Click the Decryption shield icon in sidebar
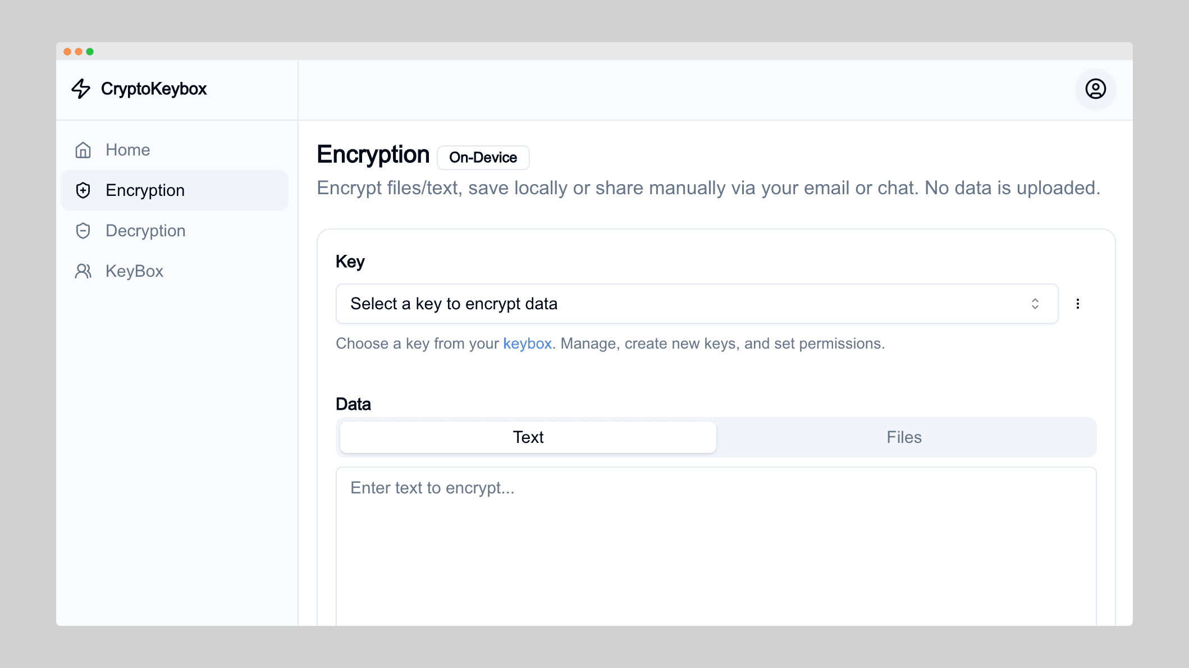This screenshot has height=668, width=1189. (x=83, y=230)
